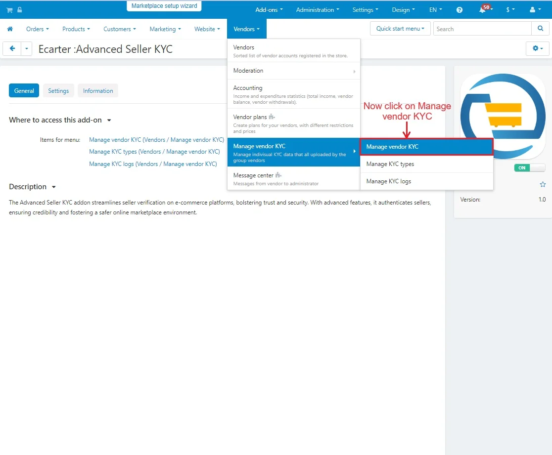Open Manage KYC types link in content
The image size is (552, 455).
point(154,152)
